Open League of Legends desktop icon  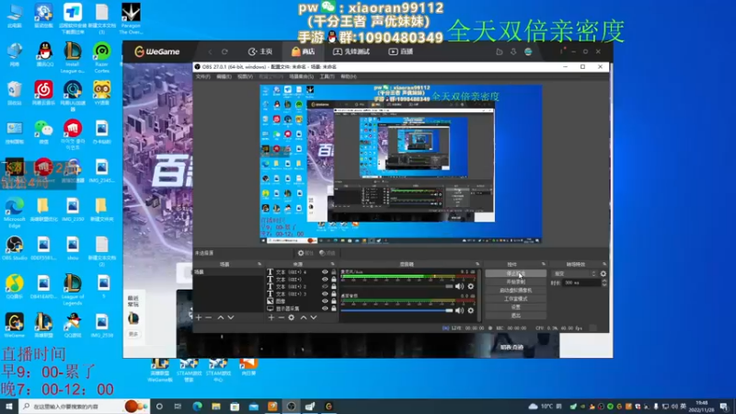(73, 290)
